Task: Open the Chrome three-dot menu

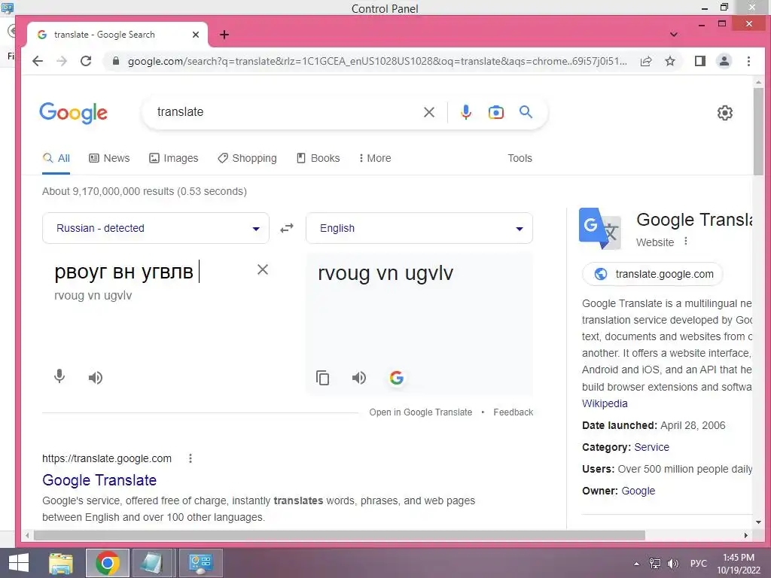Action: 748,61
